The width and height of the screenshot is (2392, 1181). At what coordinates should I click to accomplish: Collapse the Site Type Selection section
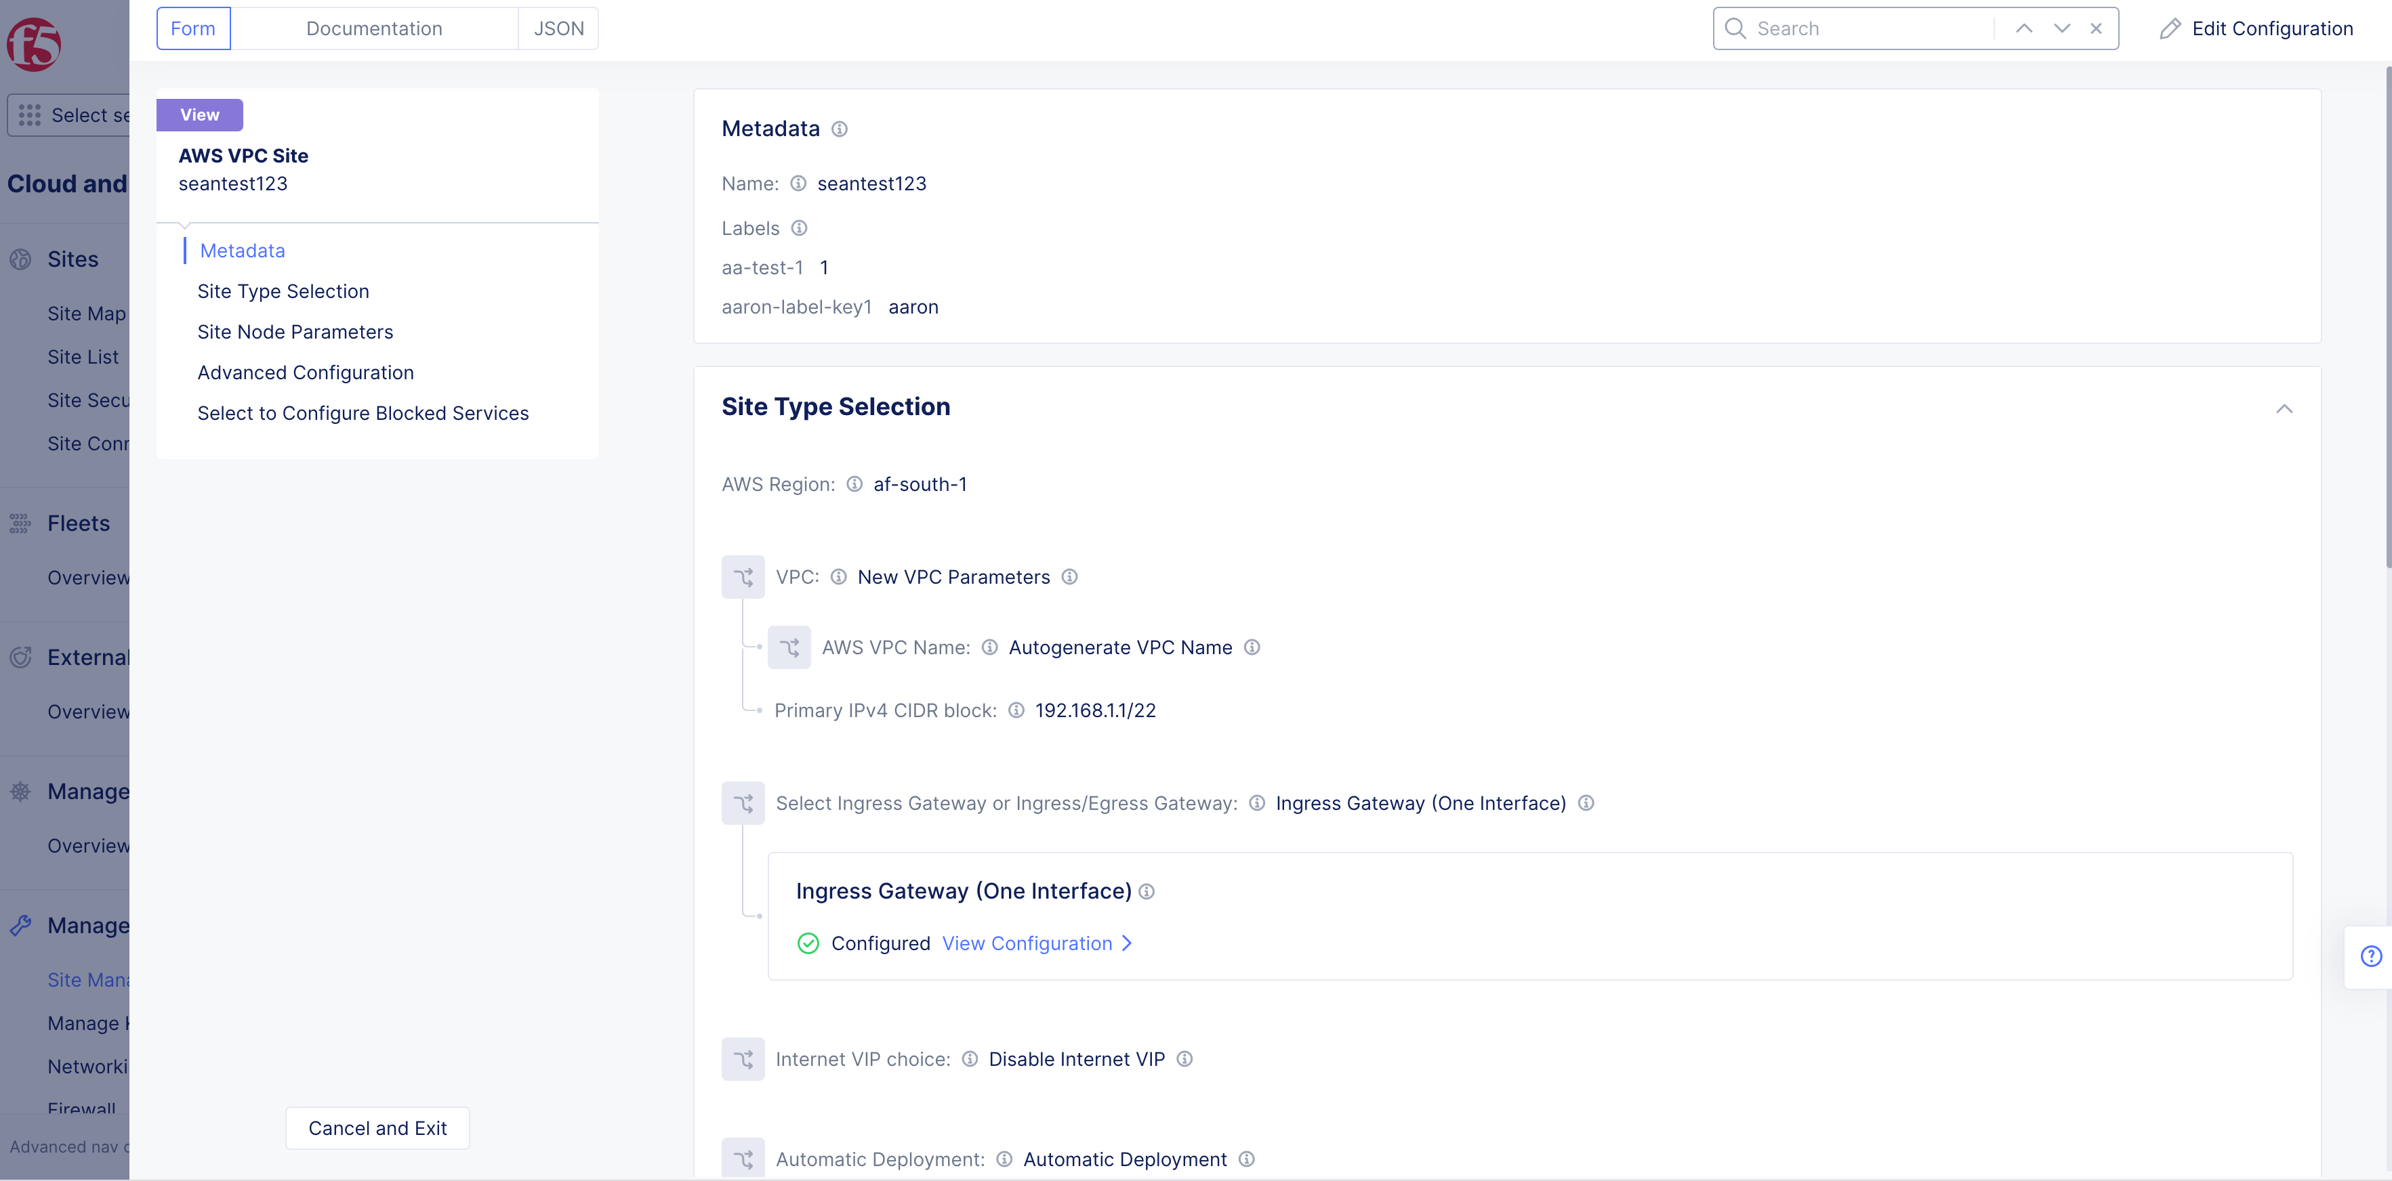(x=2284, y=408)
